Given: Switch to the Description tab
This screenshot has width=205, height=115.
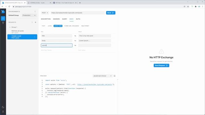Looking at the screenshot, I should [46, 19].
